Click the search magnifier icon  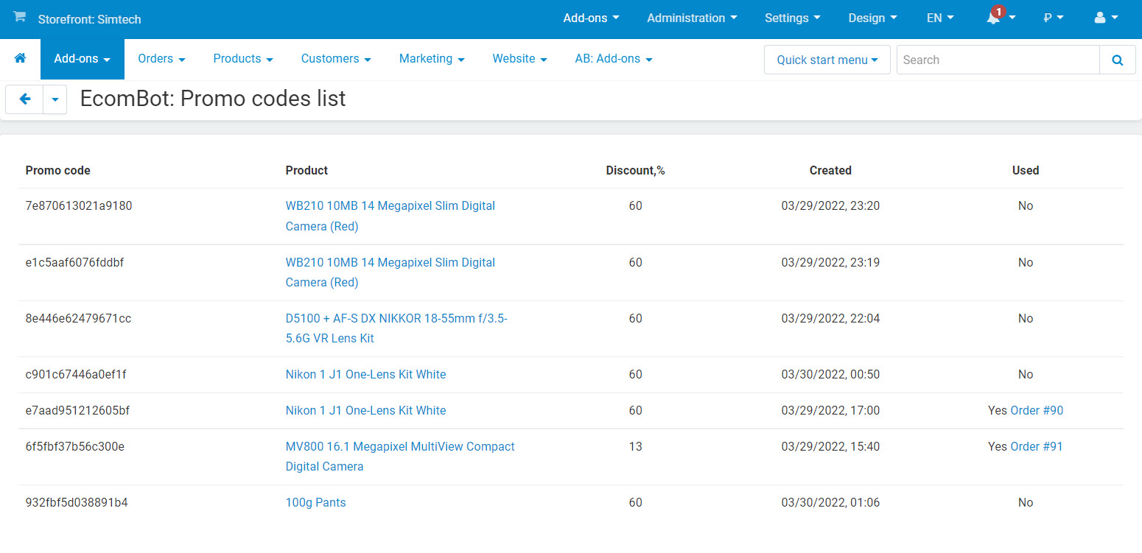click(x=1117, y=60)
